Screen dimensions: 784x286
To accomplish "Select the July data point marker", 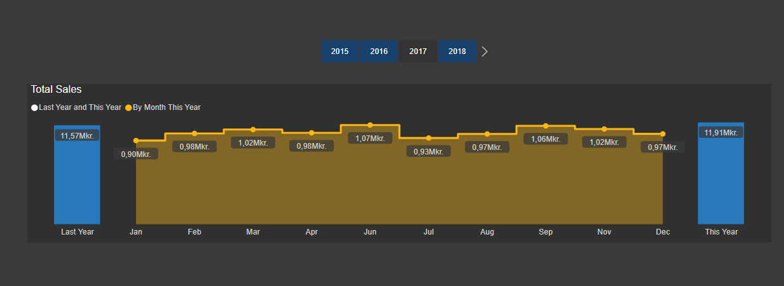I will point(429,138).
